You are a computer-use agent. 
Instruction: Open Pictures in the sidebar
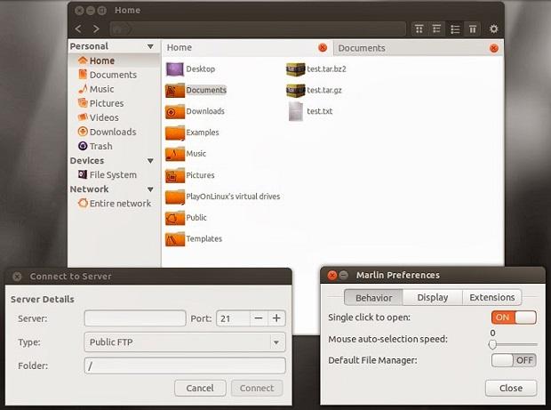(100, 103)
